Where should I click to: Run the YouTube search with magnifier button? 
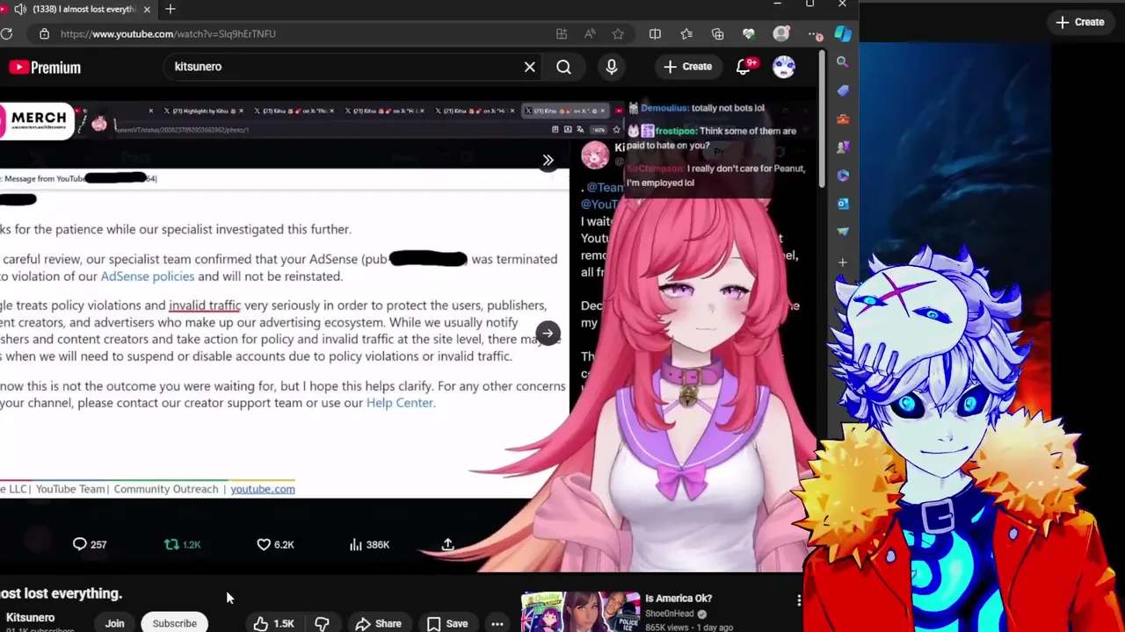tap(563, 67)
